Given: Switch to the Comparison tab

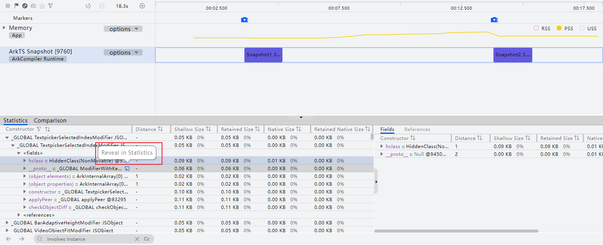Looking at the screenshot, I should [x=50, y=121].
